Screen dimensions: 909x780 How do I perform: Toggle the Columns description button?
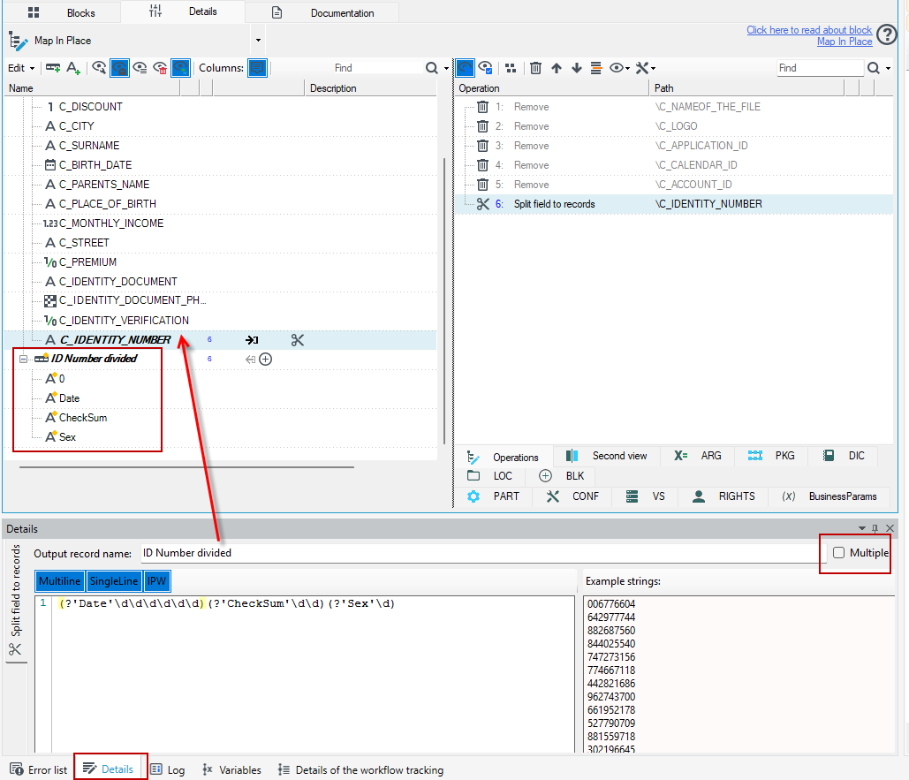pyautogui.click(x=257, y=68)
